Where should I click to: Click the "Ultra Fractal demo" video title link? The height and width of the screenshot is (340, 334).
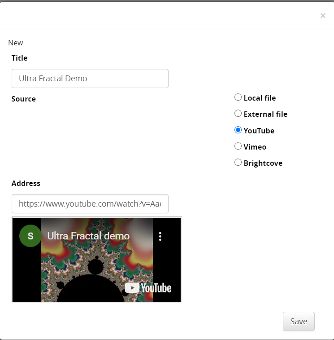[88, 236]
